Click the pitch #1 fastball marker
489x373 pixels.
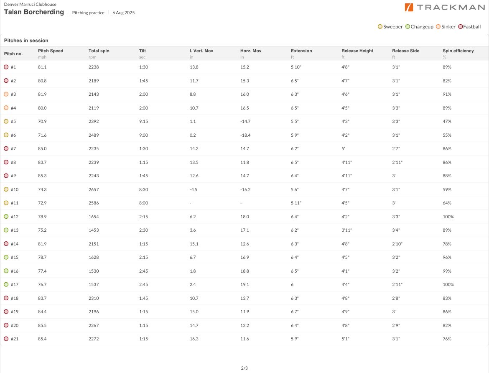[x=6, y=67]
